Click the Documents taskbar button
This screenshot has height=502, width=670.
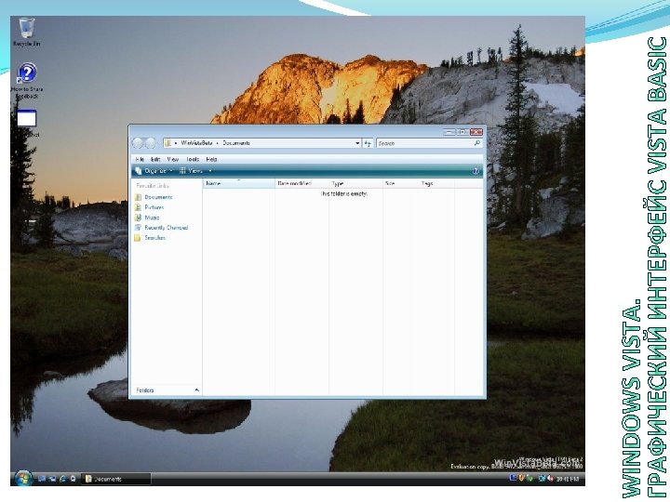[115, 479]
